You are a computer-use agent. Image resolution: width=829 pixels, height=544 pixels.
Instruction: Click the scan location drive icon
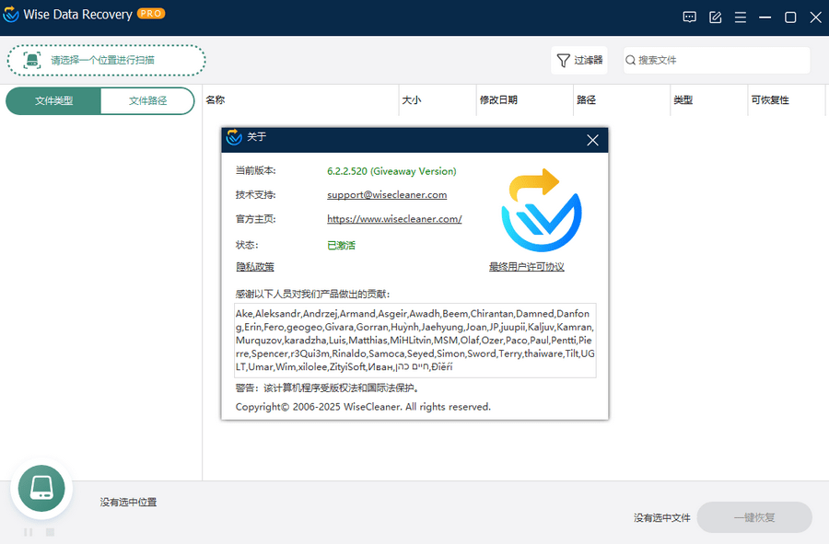tap(32, 60)
